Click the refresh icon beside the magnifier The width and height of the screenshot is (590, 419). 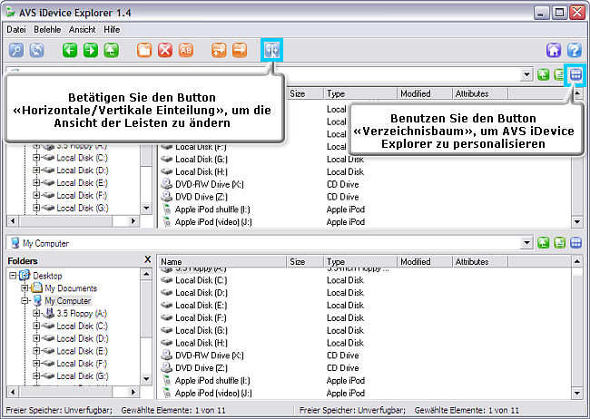click(x=36, y=50)
